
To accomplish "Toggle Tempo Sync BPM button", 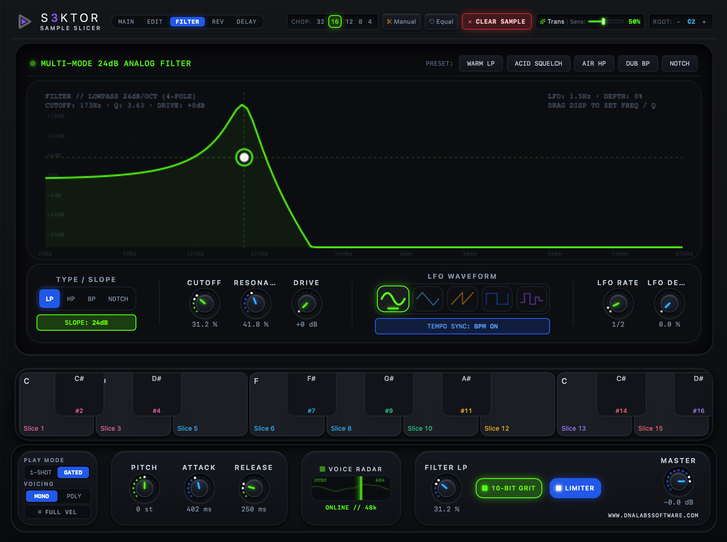I will (462, 326).
